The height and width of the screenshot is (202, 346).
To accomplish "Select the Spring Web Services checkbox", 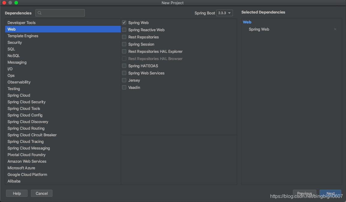I will click(x=124, y=73).
